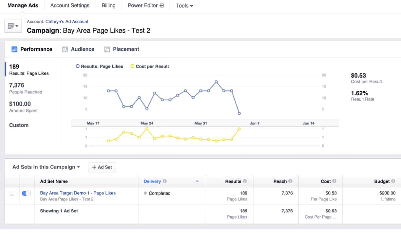Open the Bay Area Target Demo 1 ad set

point(78,193)
